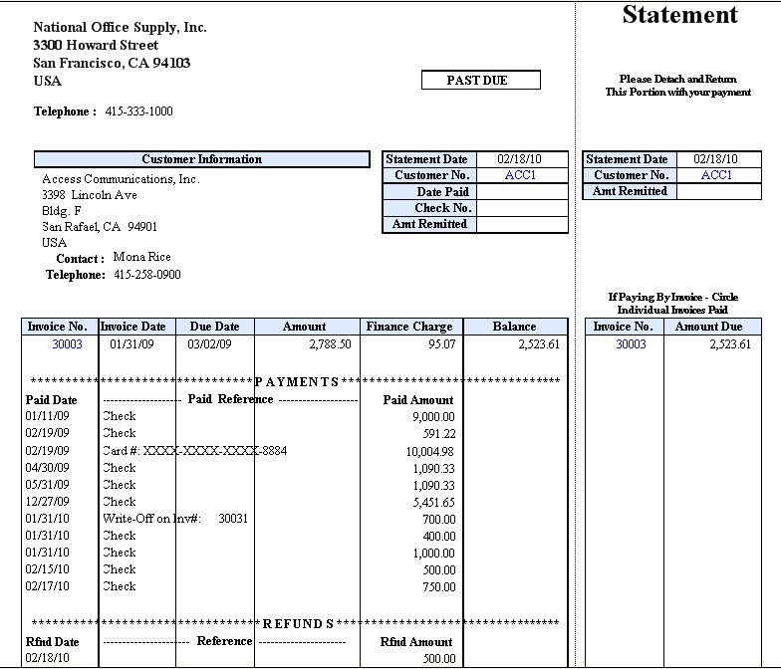Image resolution: width=781 pixels, height=669 pixels.
Task: Select the 10,004.98 card payment amount
Action: click(x=425, y=451)
